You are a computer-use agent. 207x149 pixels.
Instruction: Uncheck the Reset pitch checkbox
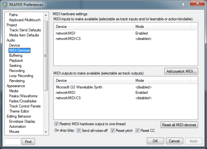[x=113, y=131]
